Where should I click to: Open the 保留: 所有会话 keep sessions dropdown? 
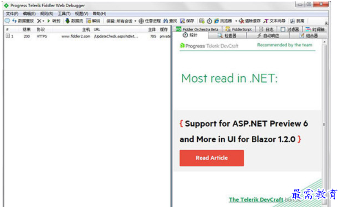point(121,21)
